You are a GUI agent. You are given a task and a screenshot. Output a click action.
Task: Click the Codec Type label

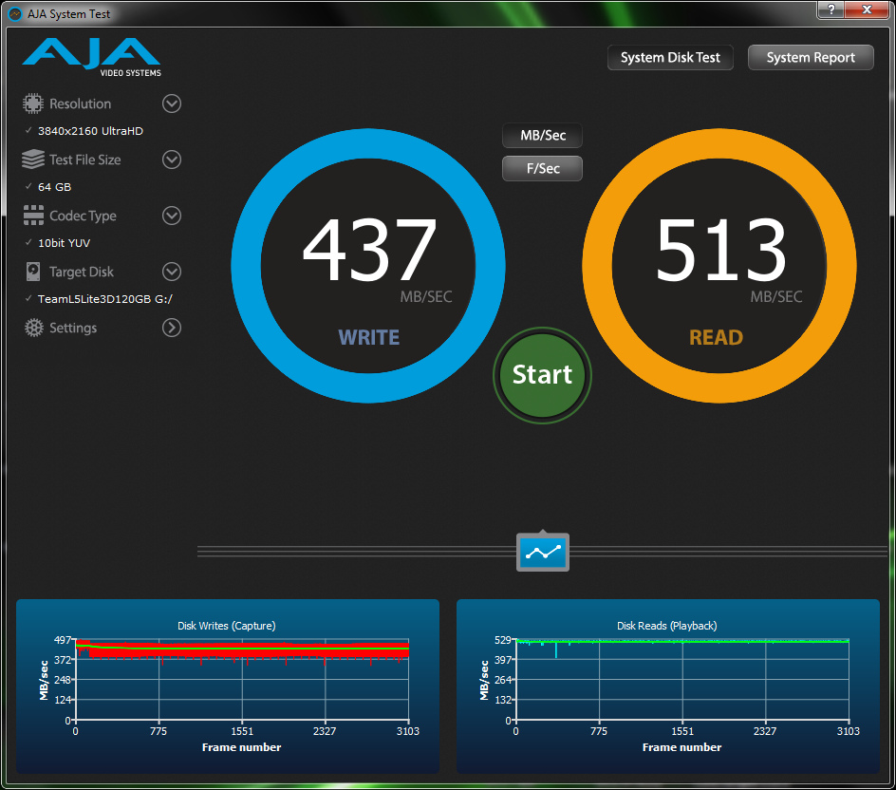(x=83, y=216)
